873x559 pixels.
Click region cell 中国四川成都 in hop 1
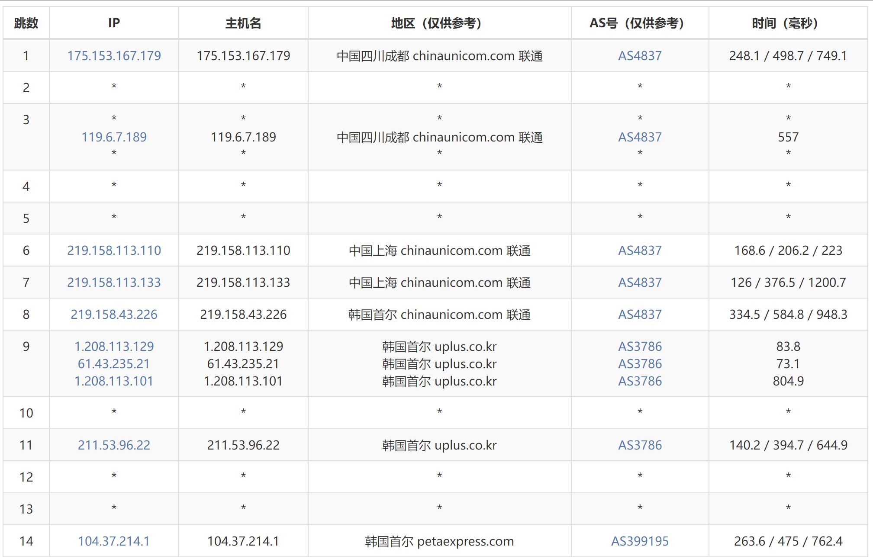439,56
